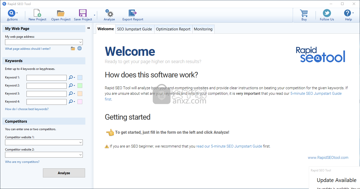Open the Help question mark icon
The image size is (360, 189).
click(x=348, y=13)
